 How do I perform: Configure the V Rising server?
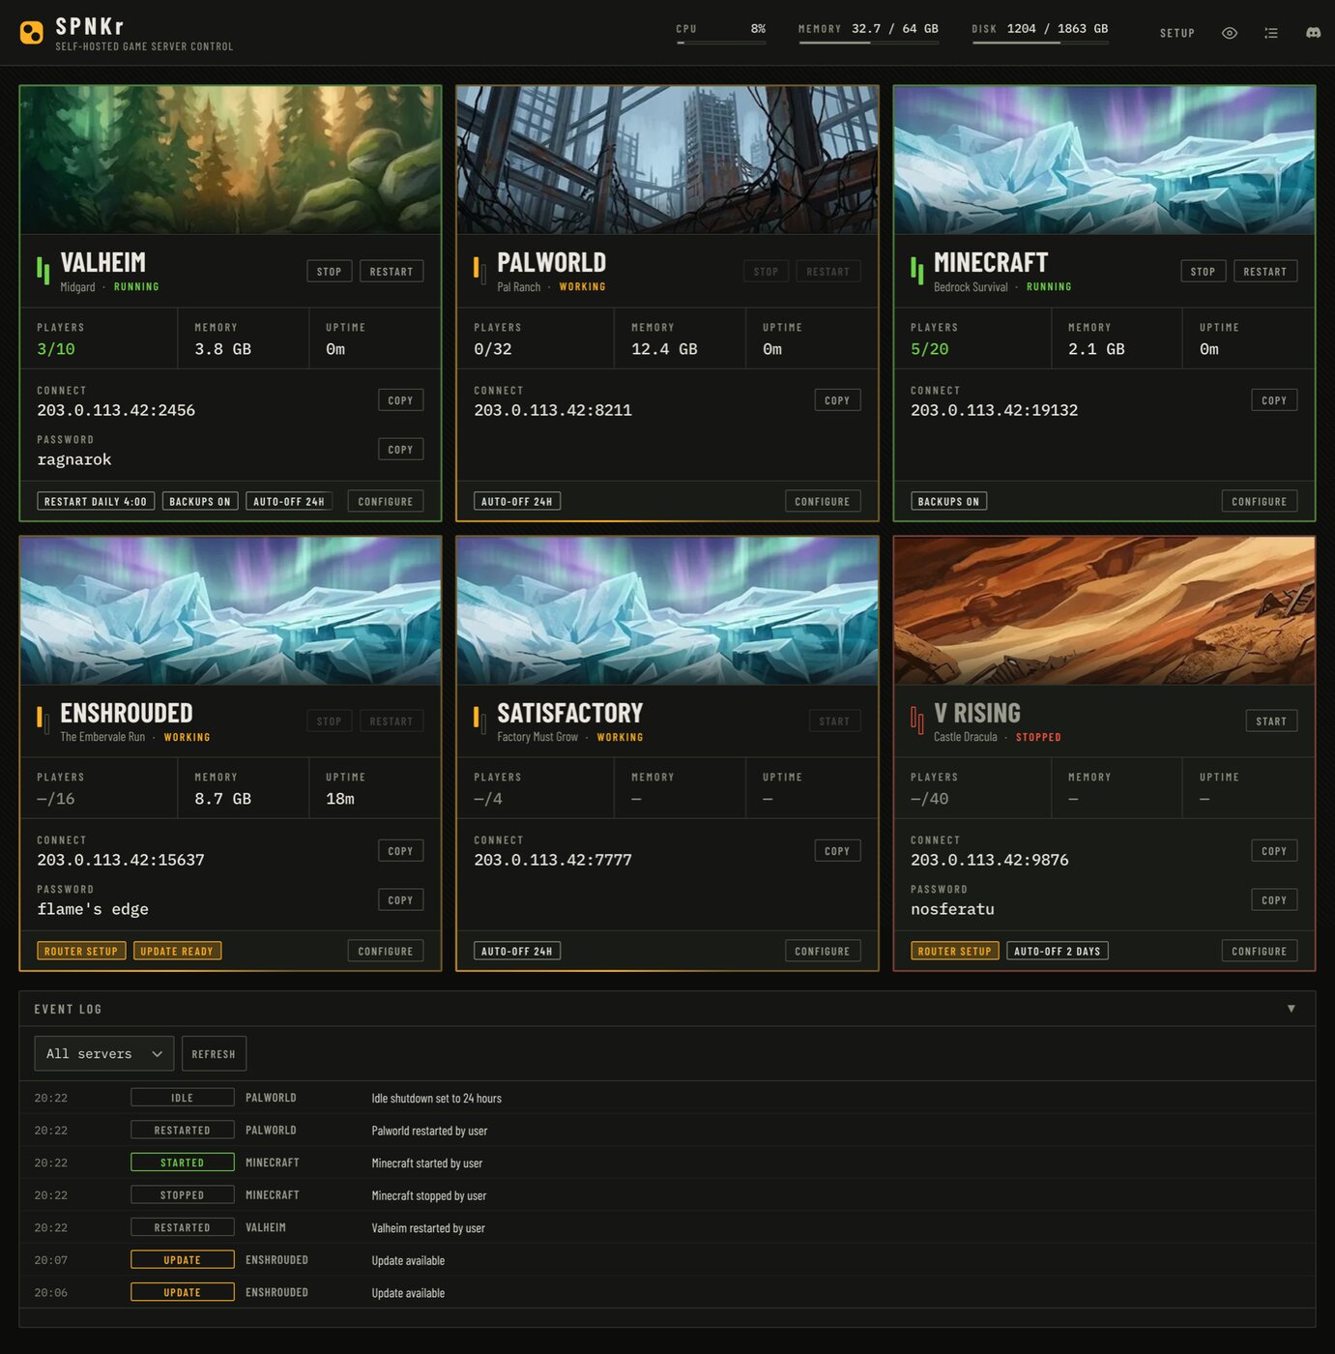(1260, 952)
